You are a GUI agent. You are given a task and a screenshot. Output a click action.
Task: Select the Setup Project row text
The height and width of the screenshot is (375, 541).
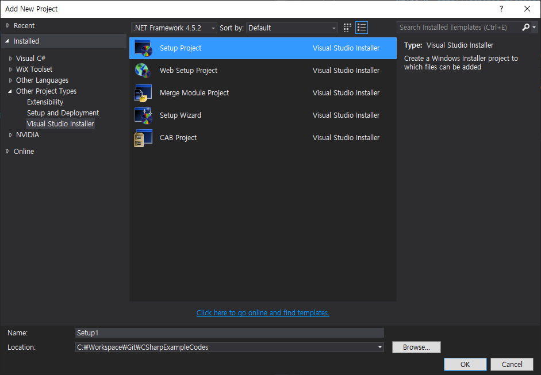[181, 48]
